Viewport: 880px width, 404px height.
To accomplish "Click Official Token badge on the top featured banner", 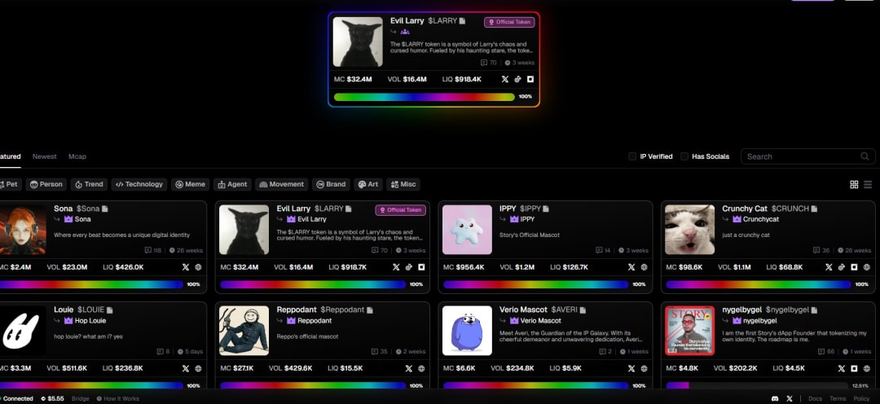I will pos(509,22).
